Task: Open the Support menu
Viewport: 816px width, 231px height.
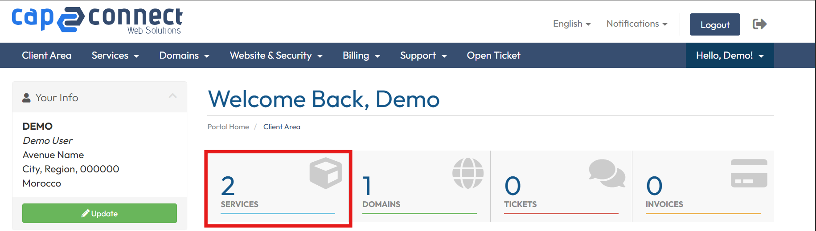Action: point(423,56)
